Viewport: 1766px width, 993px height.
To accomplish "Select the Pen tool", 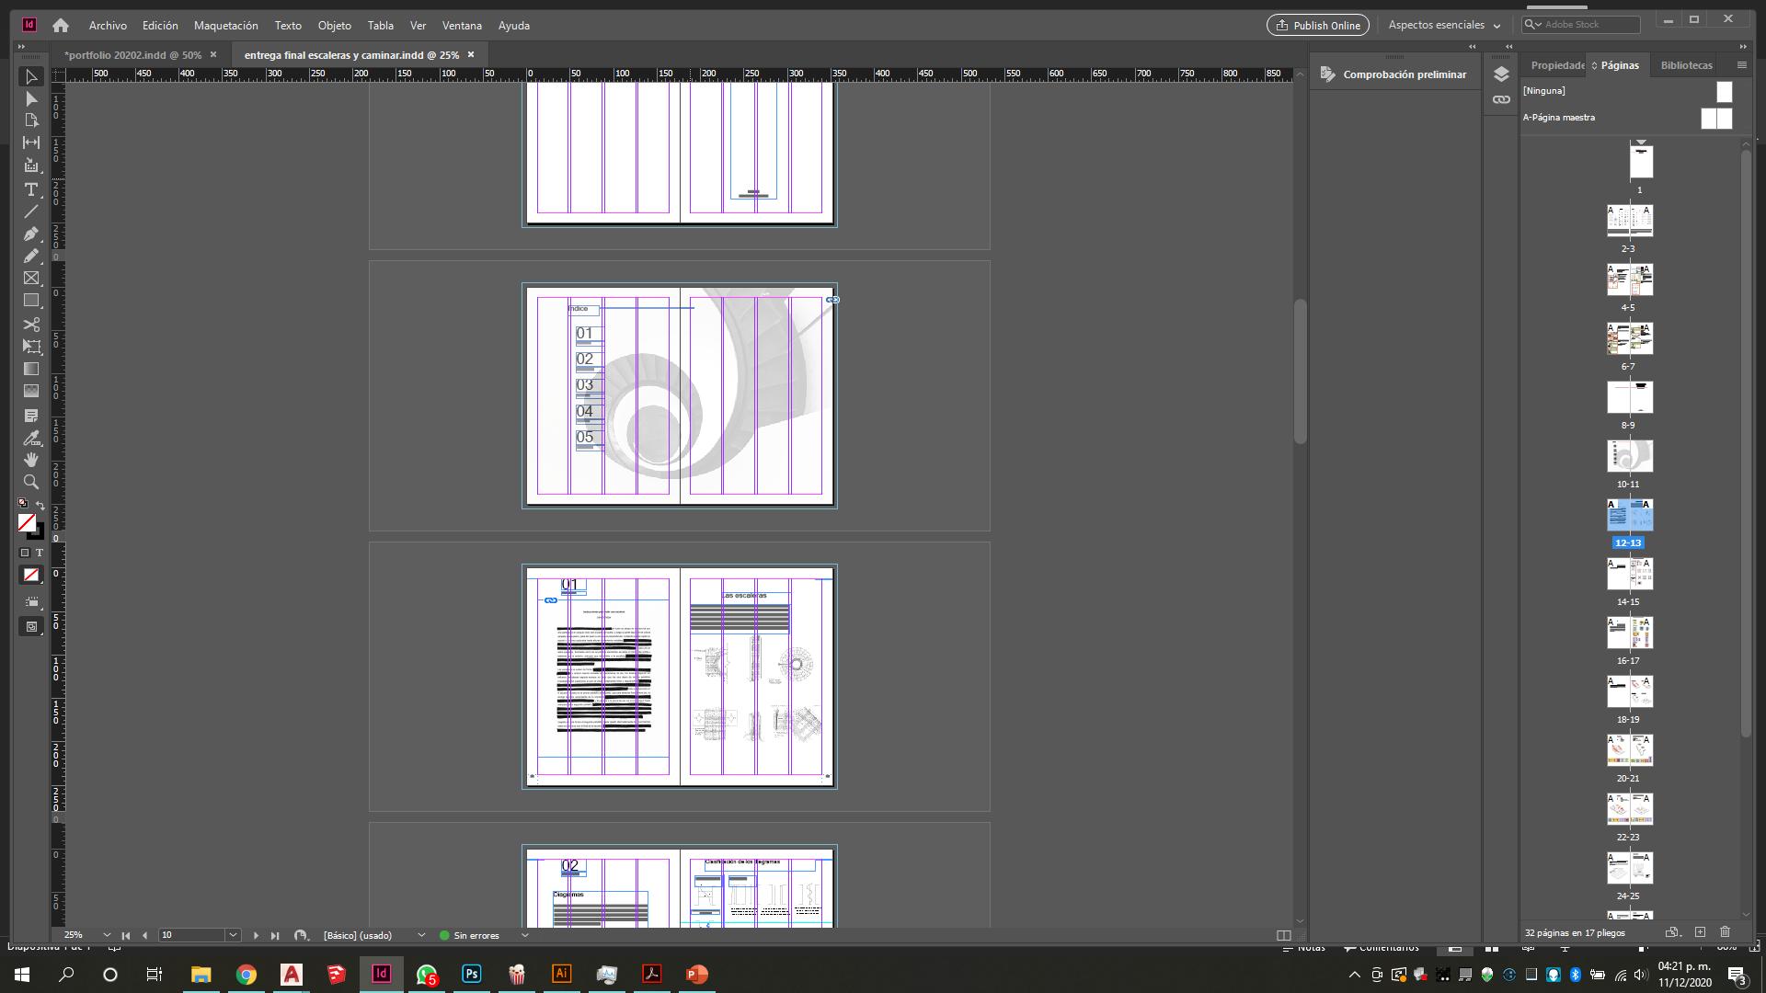I will (x=31, y=234).
